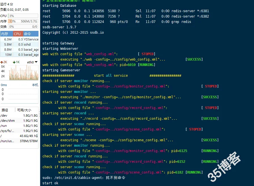This screenshot has height=186, width=254.
Task: Click the 'start ok' terminal line
Action: point(50,183)
